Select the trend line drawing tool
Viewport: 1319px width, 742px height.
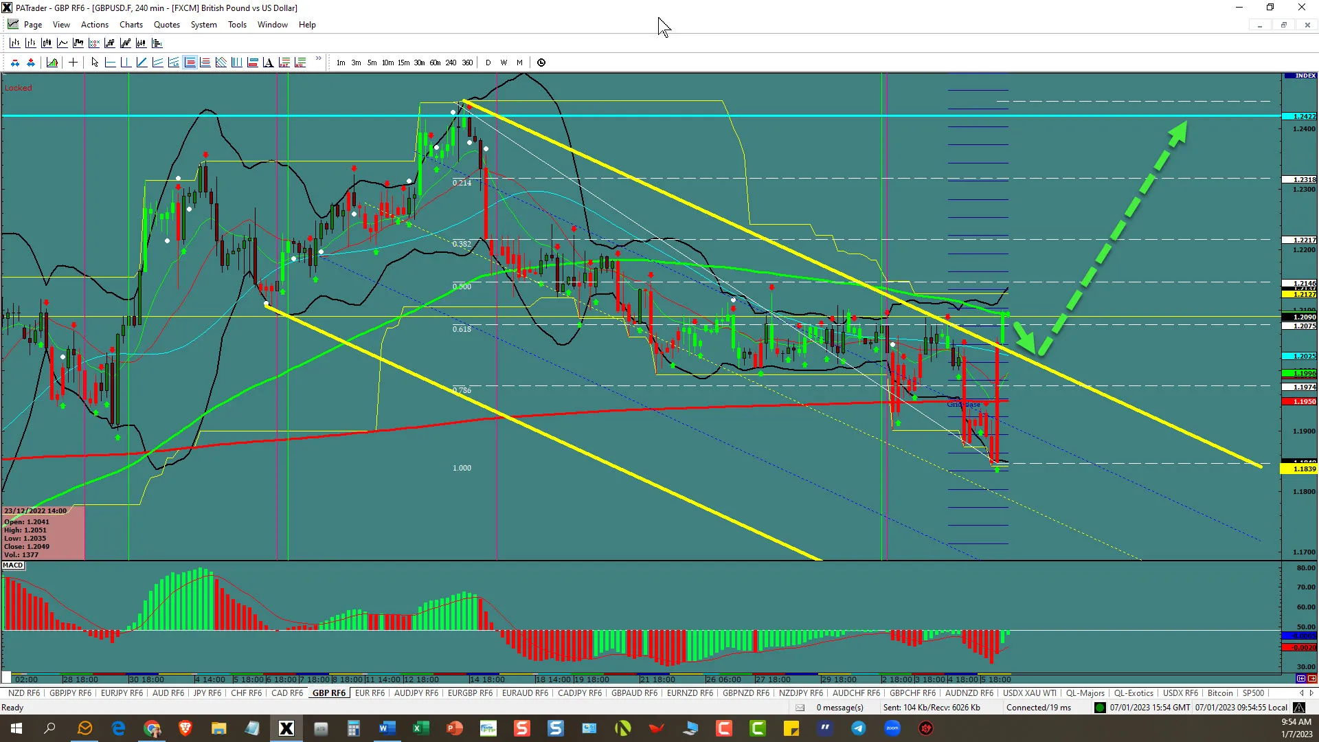tap(142, 63)
